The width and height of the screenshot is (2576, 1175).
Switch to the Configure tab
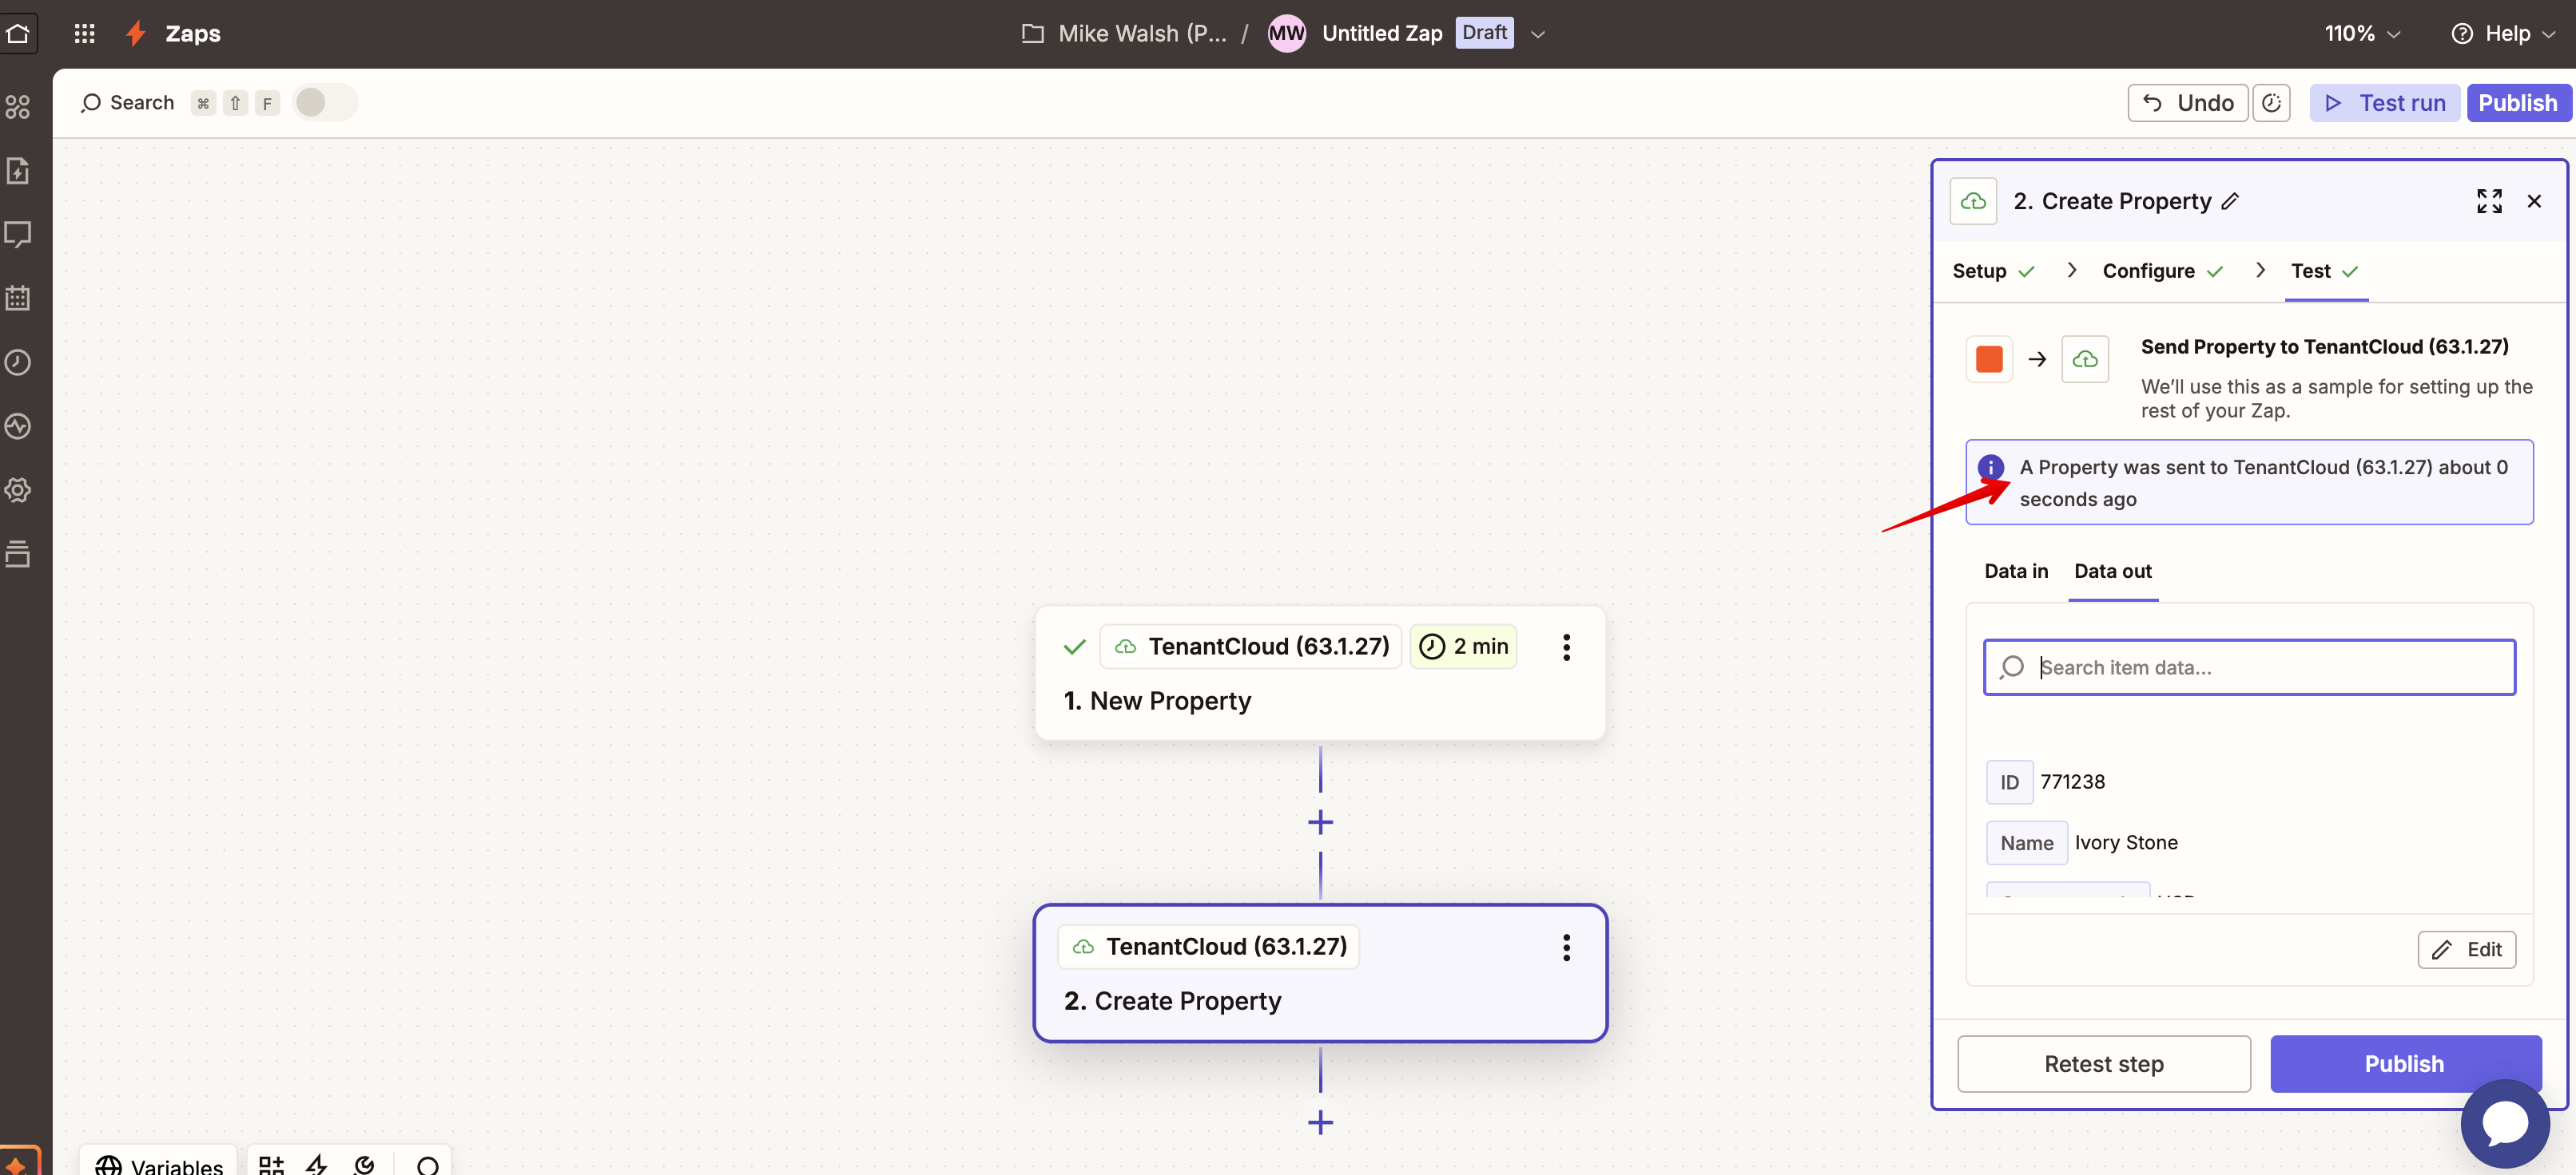(2162, 271)
